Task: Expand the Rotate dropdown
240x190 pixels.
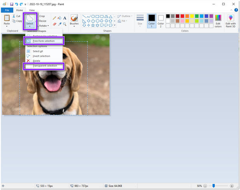Action: pyautogui.click(x=44, y=26)
